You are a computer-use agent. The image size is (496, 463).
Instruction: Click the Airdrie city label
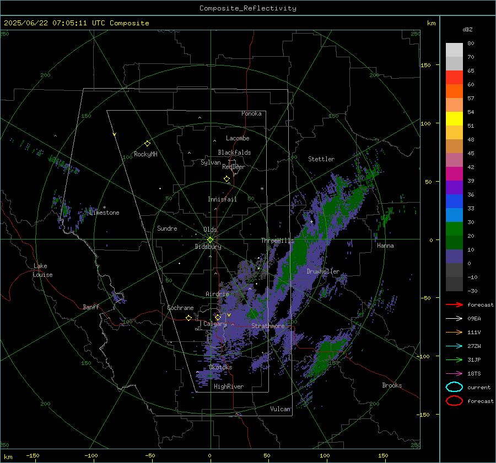coord(217,294)
